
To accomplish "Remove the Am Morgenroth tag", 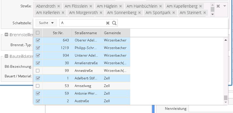I will click(x=101, y=13).
